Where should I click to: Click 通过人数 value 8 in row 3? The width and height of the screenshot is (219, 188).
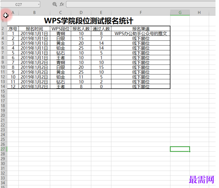coord(101,34)
